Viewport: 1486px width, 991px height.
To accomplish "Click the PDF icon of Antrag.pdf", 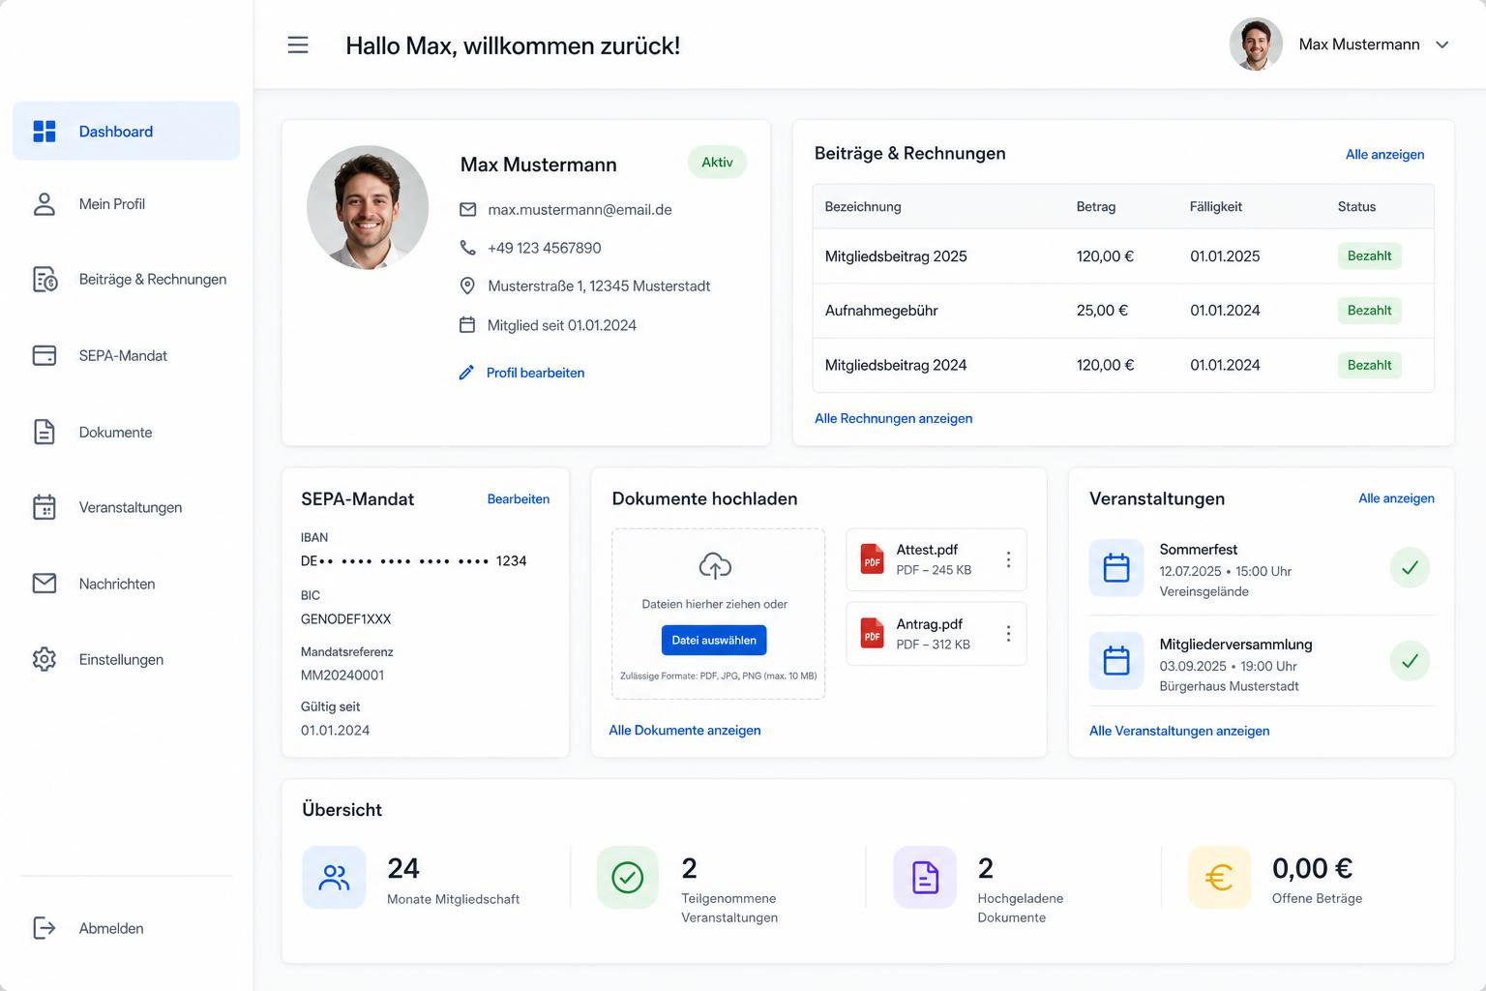I will [x=873, y=633].
